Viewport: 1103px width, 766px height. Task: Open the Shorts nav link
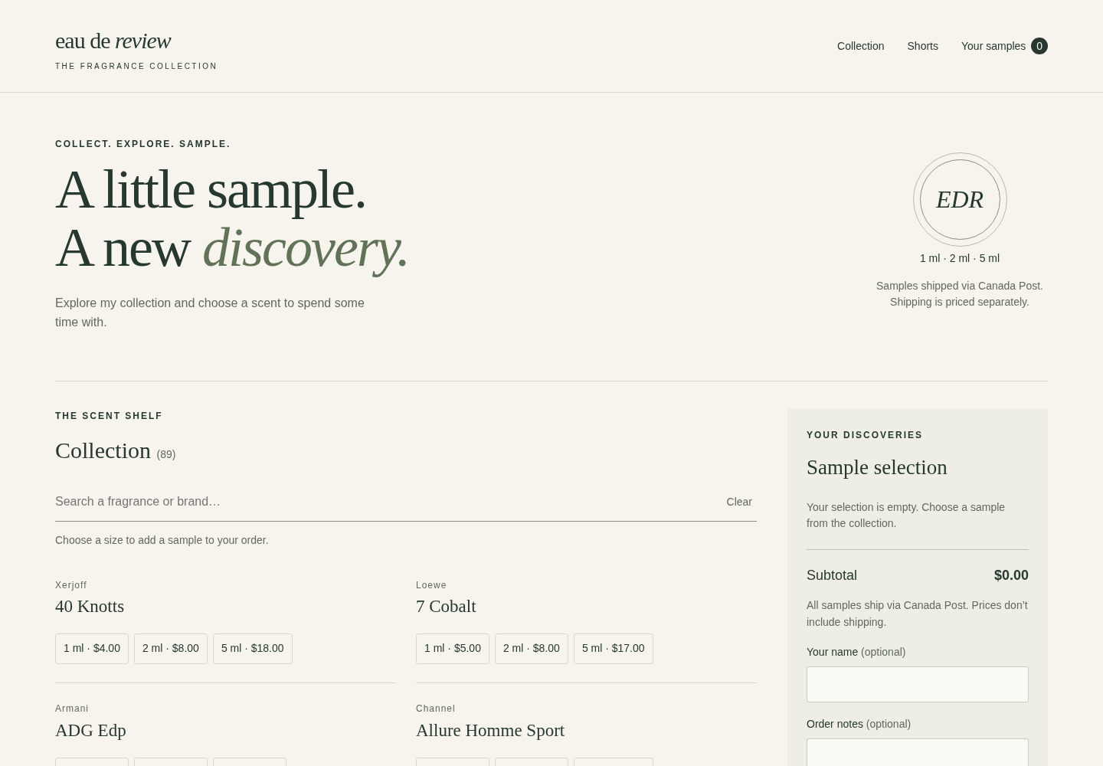click(922, 46)
